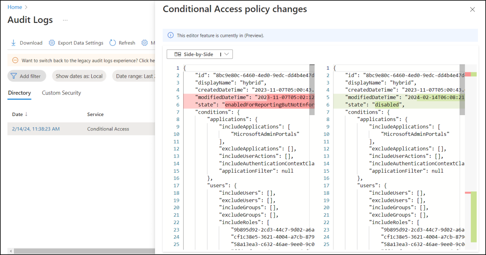Viewport: 486px width, 255px height.
Task: Click the Service column header
Action: tap(95, 114)
